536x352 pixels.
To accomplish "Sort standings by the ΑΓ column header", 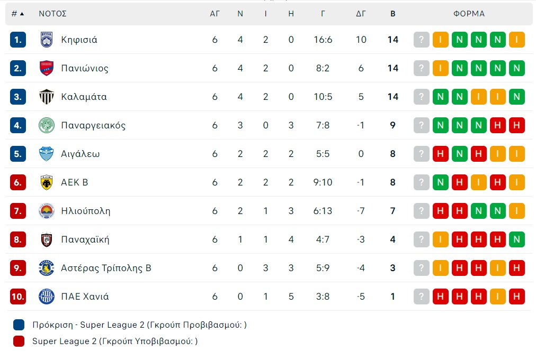I will (x=215, y=14).
